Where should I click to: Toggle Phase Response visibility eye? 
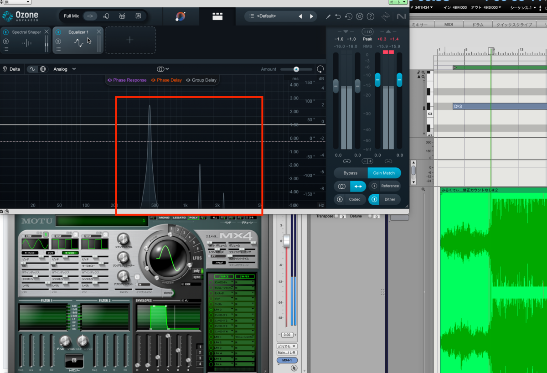(x=109, y=80)
